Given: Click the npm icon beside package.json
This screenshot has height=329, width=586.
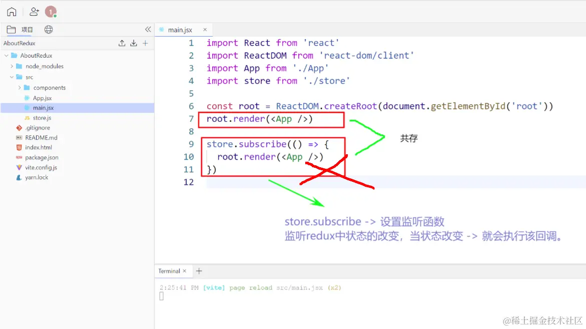Looking at the screenshot, I should tap(19, 157).
